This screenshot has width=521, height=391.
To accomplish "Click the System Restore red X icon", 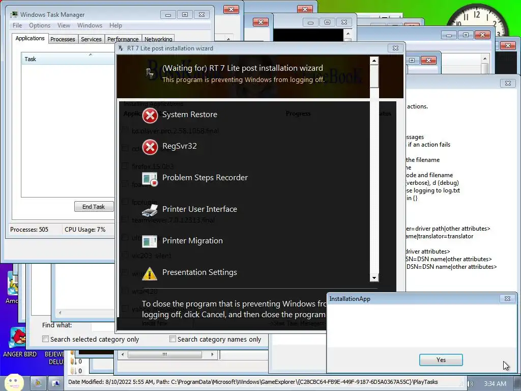I will (x=150, y=116).
